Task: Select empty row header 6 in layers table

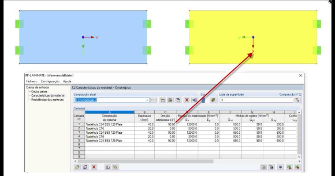Action: 79,145
